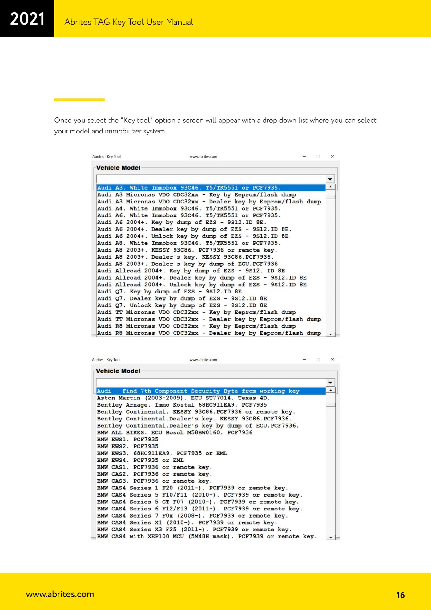Select the "BMW EWS2. PCF7935" entry

click(211, 446)
